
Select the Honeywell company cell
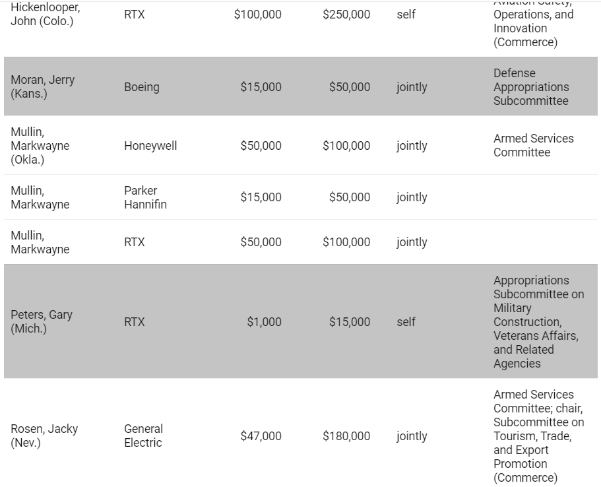pyautogui.click(x=150, y=146)
